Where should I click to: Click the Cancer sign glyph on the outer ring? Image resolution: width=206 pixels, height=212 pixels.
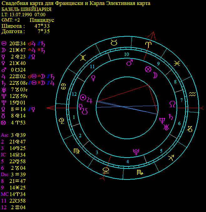click(64, 87)
